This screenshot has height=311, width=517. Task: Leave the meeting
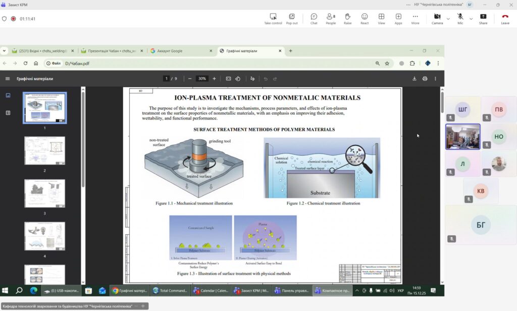(x=505, y=18)
